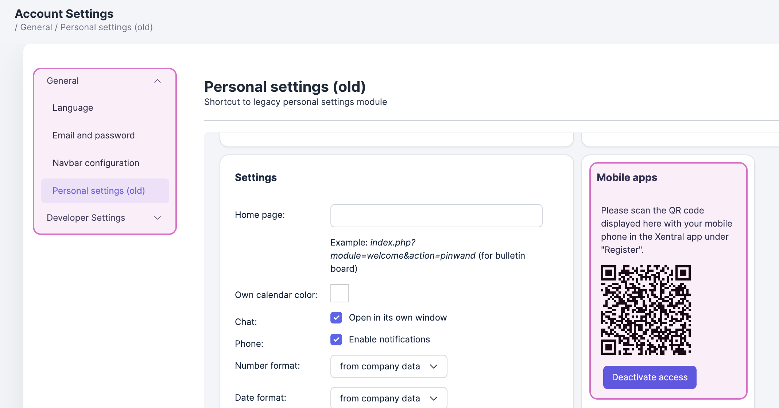Click Personal settings (old) breadcrumb
This screenshot has width=779, height=408.
(106, 27)
